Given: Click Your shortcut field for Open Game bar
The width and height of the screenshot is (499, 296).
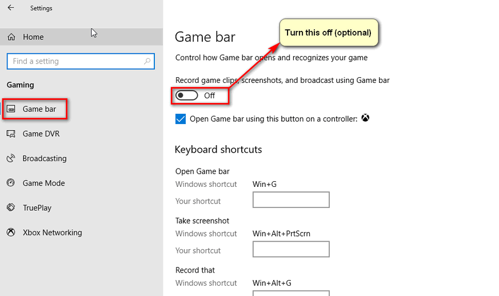Looking at the screenshot, I should point(291,200).
